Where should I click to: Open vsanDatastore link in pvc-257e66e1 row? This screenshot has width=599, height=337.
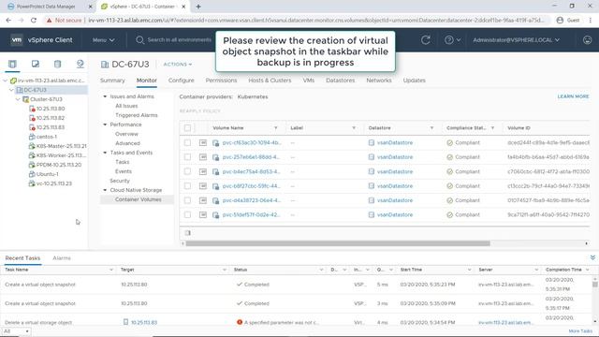tap(395, 157)
